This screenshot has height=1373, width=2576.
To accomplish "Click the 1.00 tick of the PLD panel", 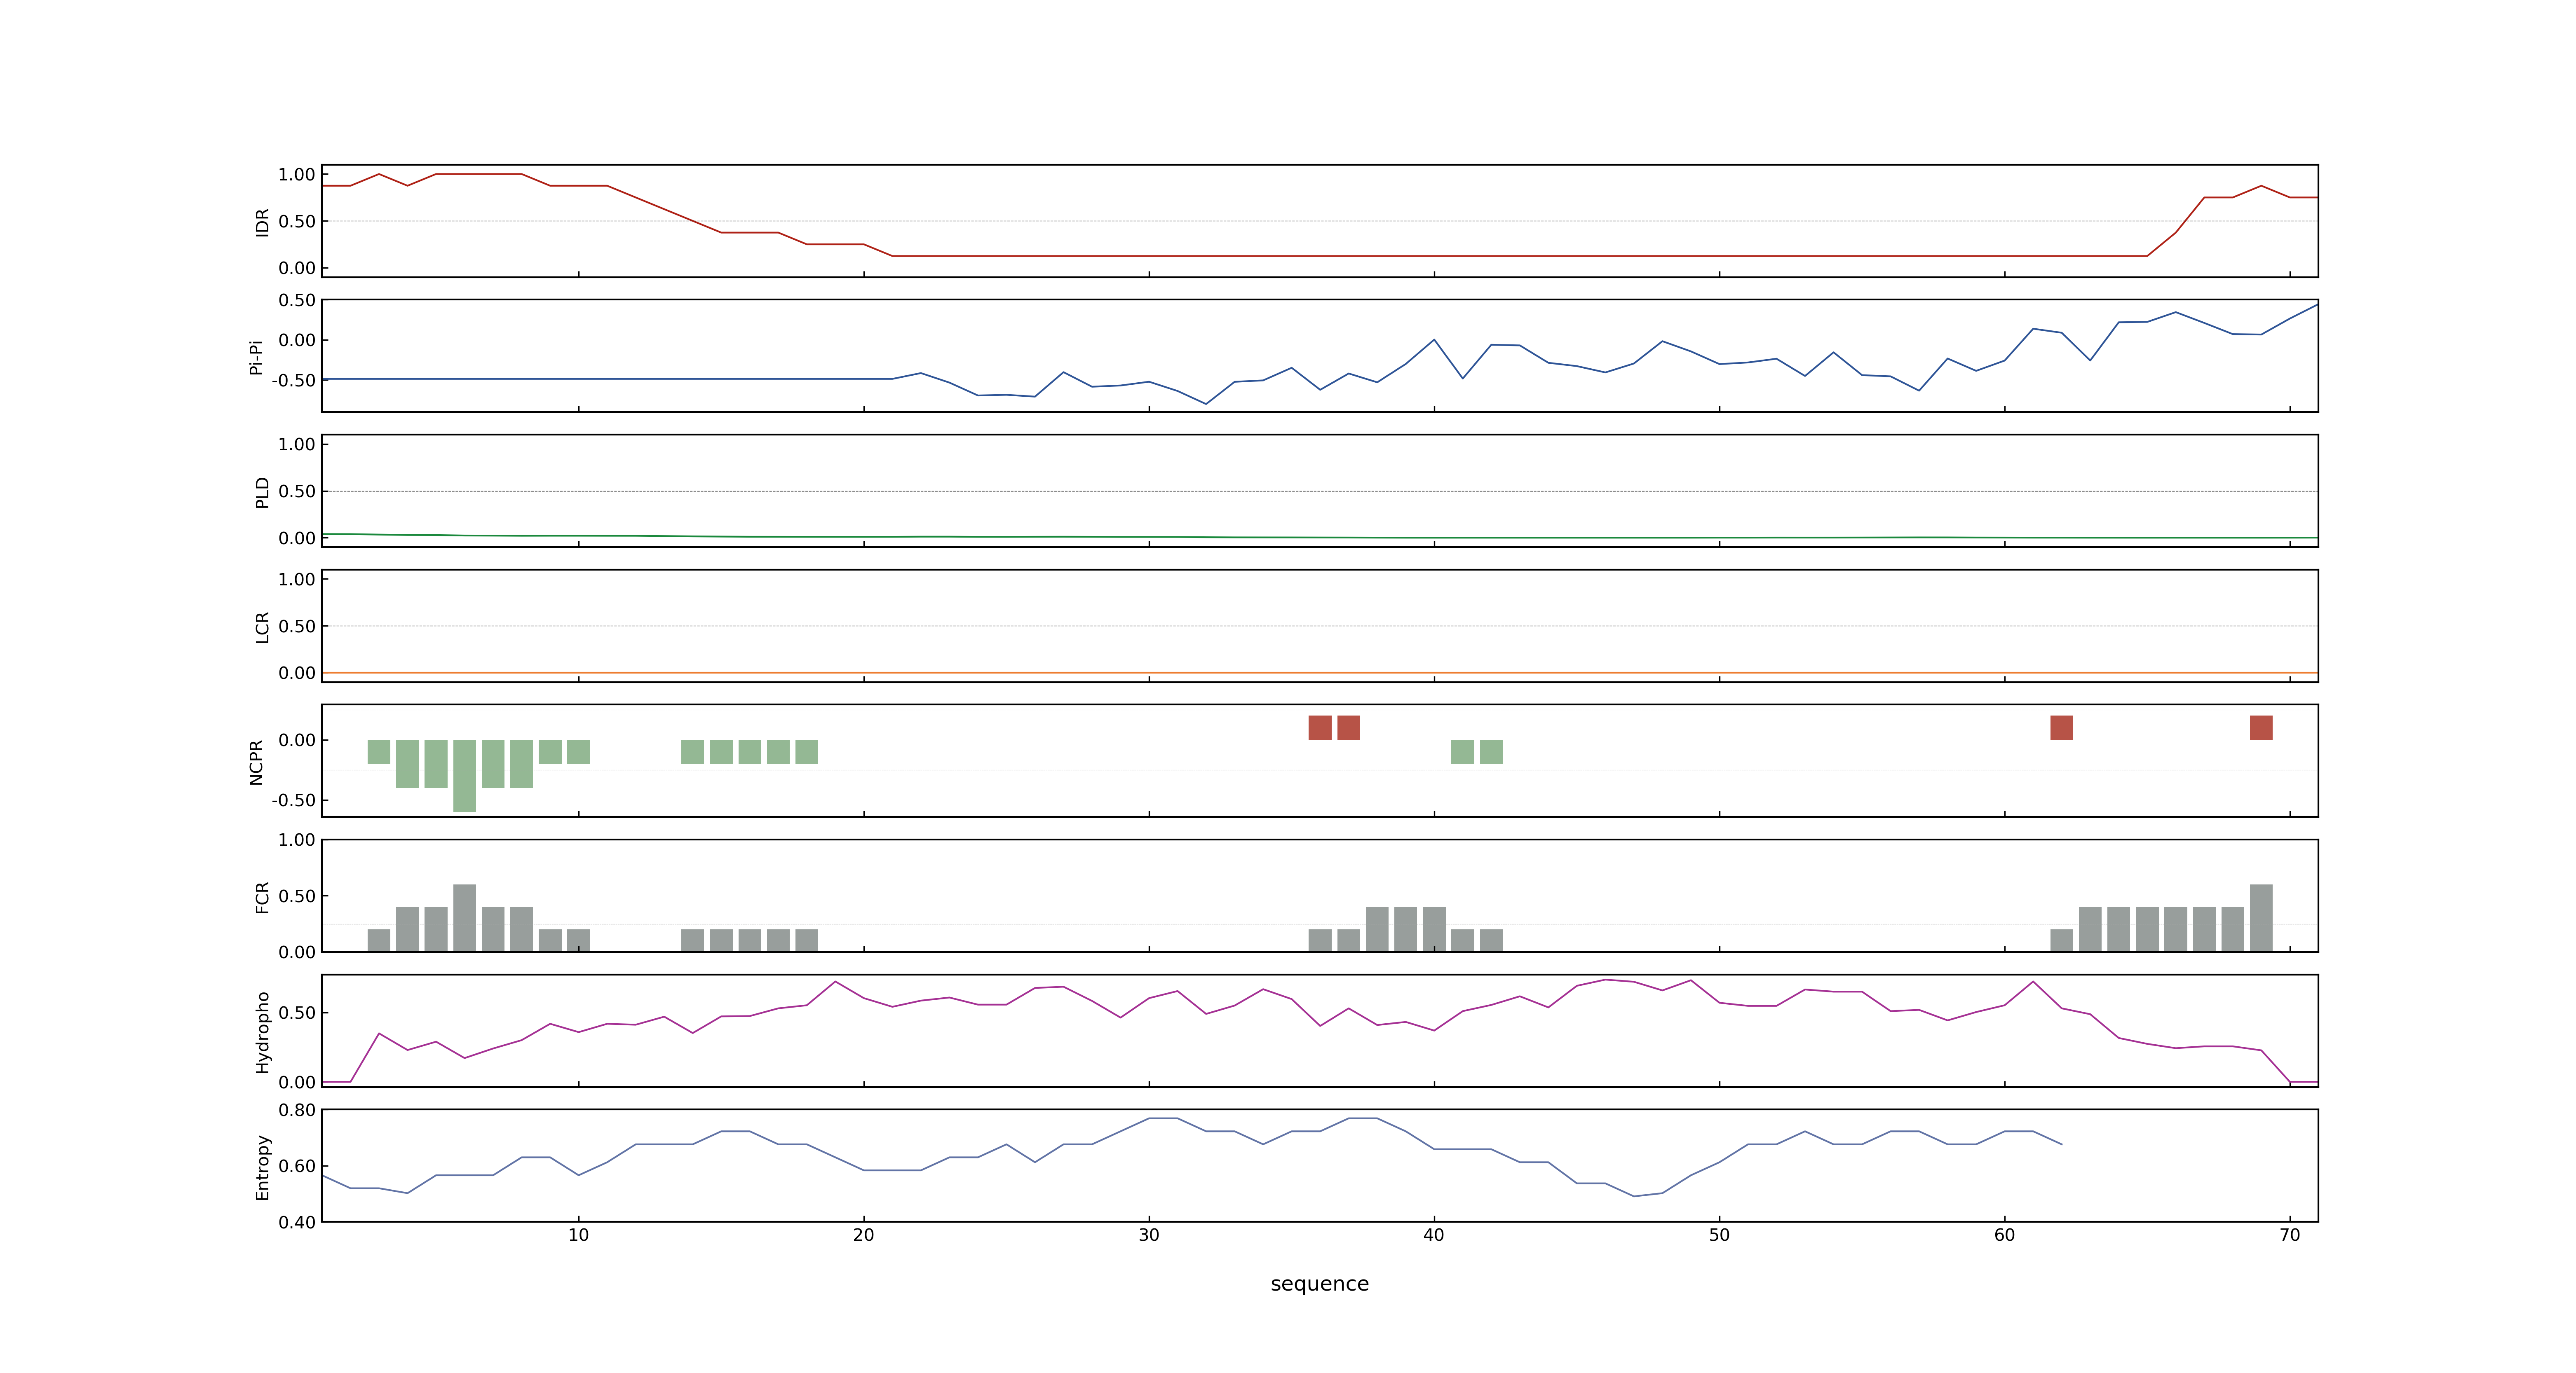I will pyautogui.click(x=297, y=444).
